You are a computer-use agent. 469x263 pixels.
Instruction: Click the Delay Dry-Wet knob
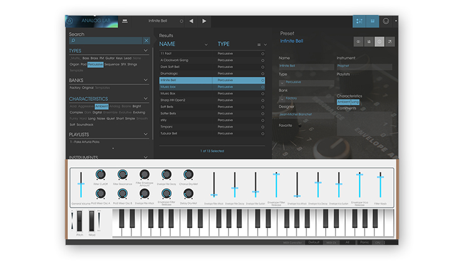pos(188,194)
